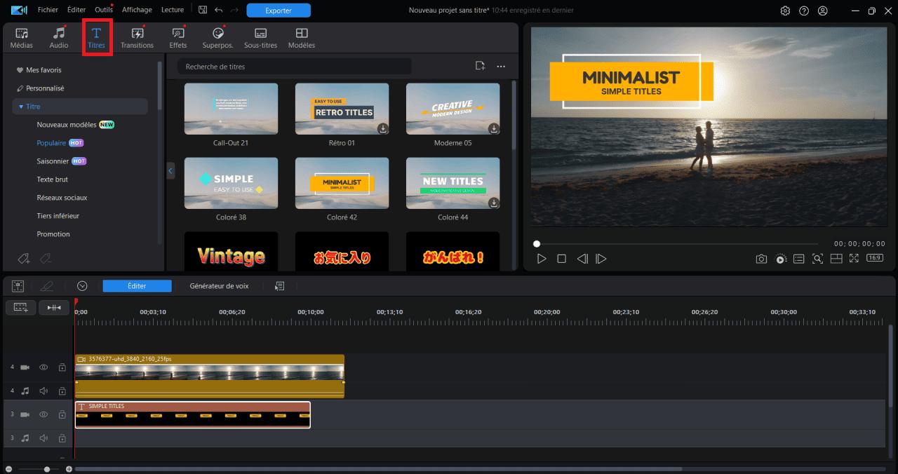Click the PowerDirector logo icon
This screenshot has width=898, height=474.
click(19, 10)
